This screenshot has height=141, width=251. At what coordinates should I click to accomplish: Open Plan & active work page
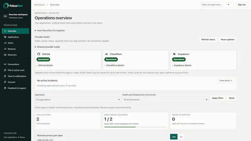tap(15, 70)
